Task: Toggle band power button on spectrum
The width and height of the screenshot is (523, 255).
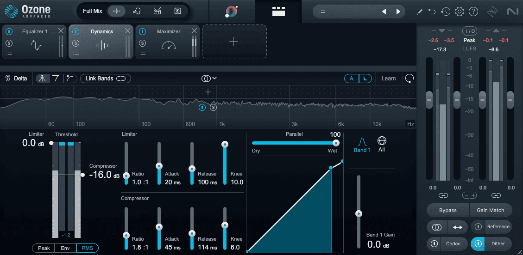Action: point(202,107)
